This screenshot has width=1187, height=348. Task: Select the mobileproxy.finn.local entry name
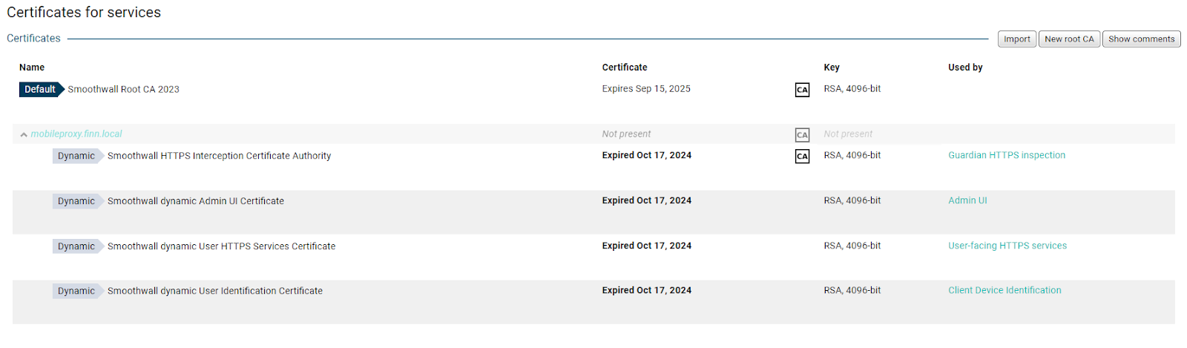[76, 134]
